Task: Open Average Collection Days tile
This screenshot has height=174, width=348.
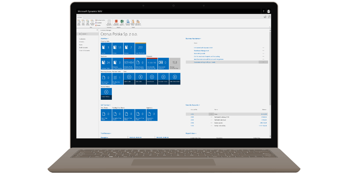Action: [175, 64]
